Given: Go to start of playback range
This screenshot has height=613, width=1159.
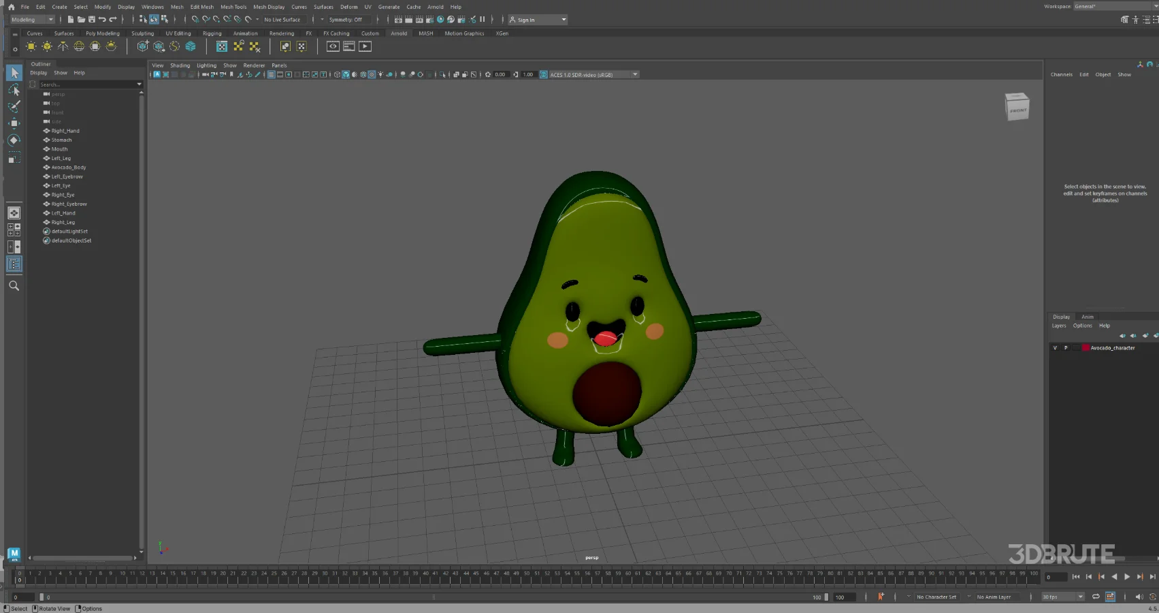Looking at the screenshot, I should [1076, 577].
